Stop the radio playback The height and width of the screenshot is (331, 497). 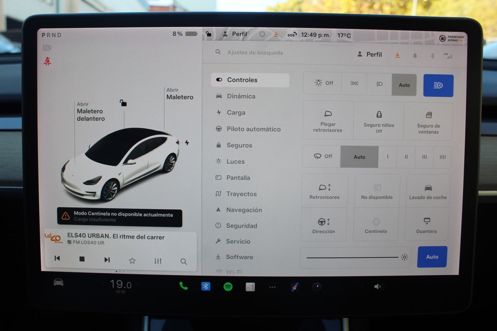pyautogui.click(x=82, y=259)
